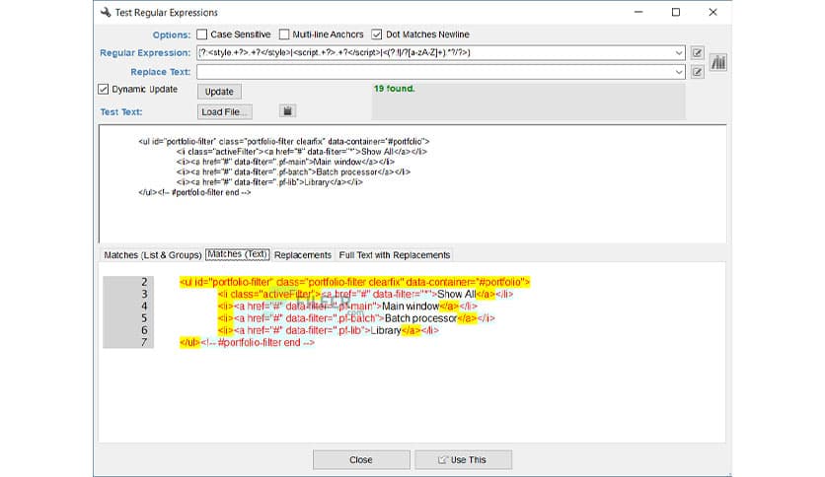This screenshot has height=477, width=825.
Task: Click line number 7 in results gutter
Action: 144,343
